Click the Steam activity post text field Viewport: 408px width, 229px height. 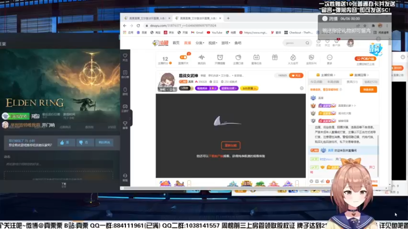(x=59, y=164)
